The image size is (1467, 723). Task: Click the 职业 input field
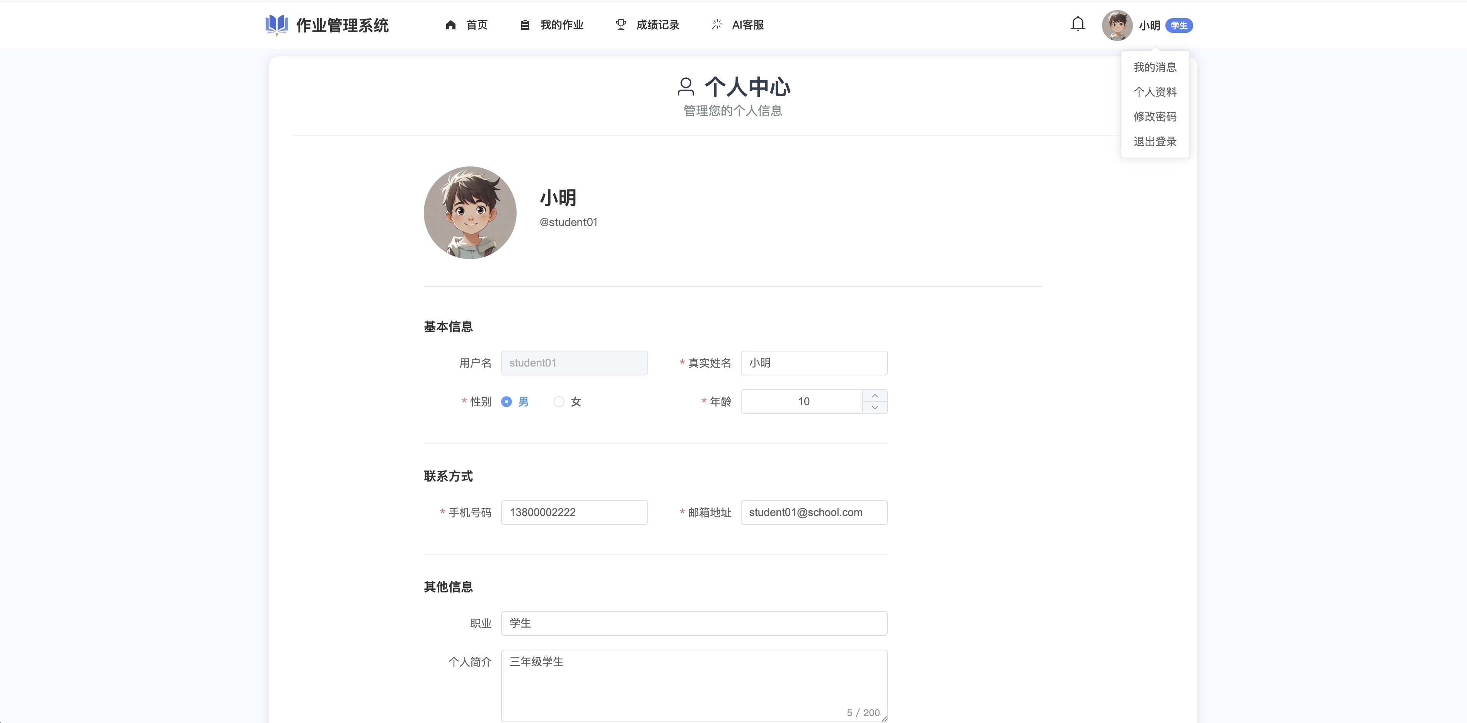click(x=694, y=623)
